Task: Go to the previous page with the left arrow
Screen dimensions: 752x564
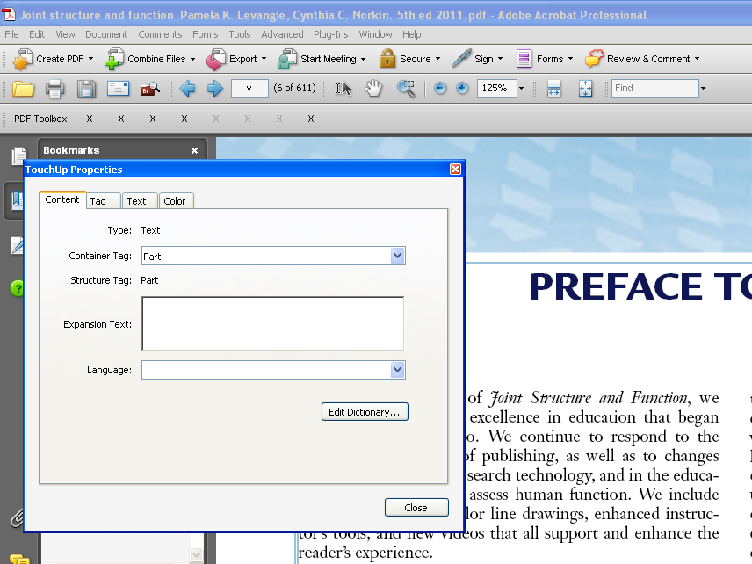Action: (x=187, y=88)
